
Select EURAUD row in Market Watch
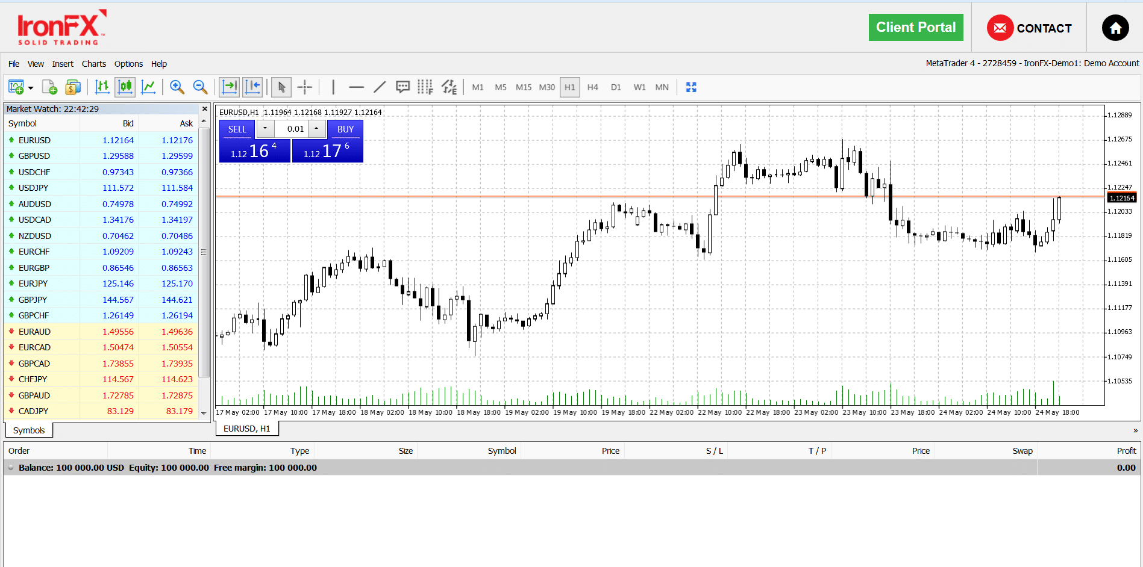click(x=101, y=332)
